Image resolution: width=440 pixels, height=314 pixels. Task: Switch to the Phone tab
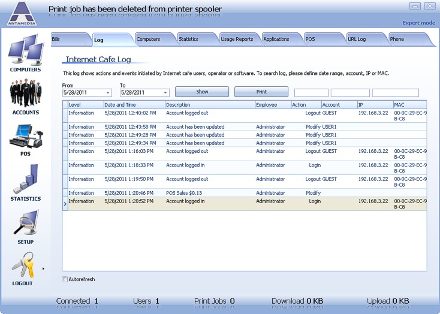click(410, 40)
